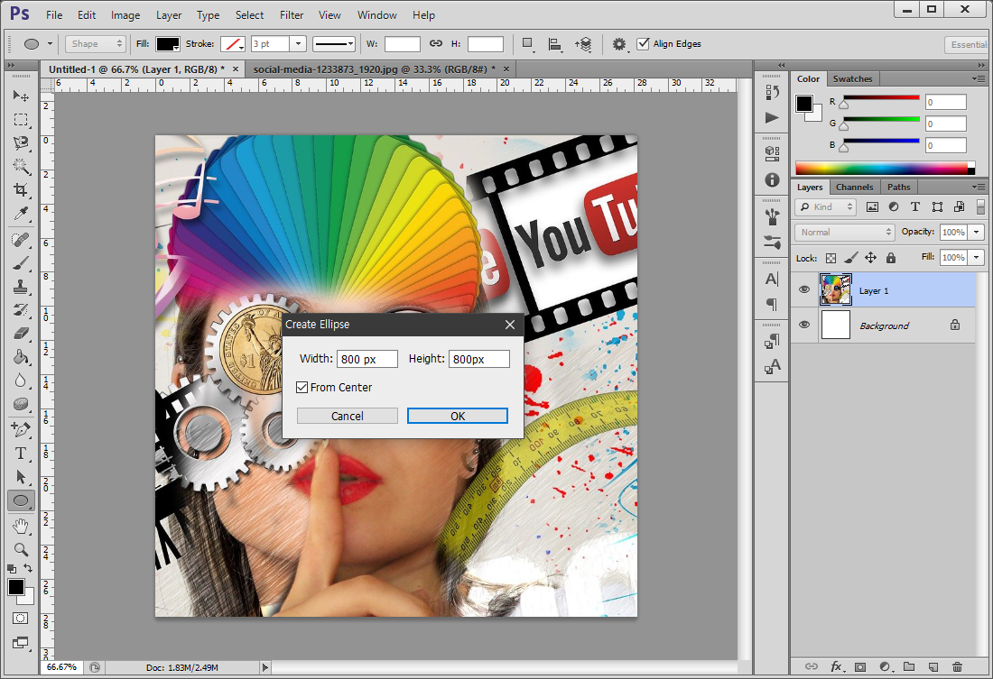The height and width of the screenshot is (679, 993).
Task: Toggle the Align Edges checkbox
Action: [643, 43]
